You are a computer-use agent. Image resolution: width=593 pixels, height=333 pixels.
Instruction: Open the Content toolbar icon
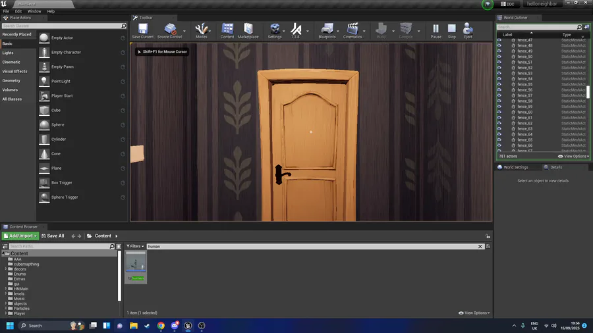coord(227,29)
